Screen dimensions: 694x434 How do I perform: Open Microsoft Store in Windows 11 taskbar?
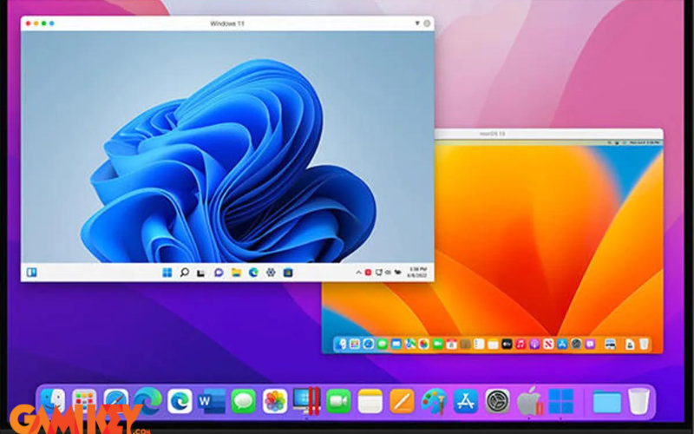click(288, 273)
